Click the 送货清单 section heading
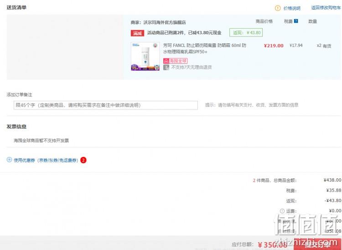The width and height of the screenshot is (342, 250). click(16, 7)
